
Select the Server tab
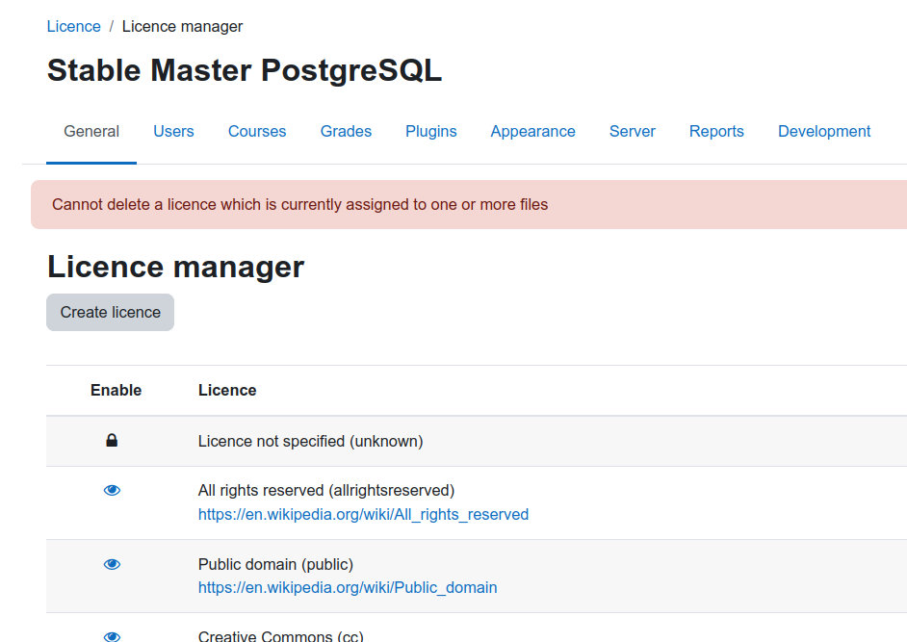point(633,131)
